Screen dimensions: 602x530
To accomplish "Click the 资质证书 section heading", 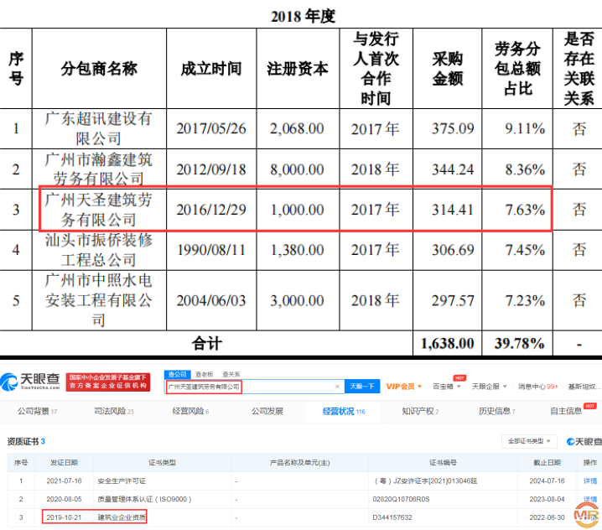I will [x=26, y=441].
